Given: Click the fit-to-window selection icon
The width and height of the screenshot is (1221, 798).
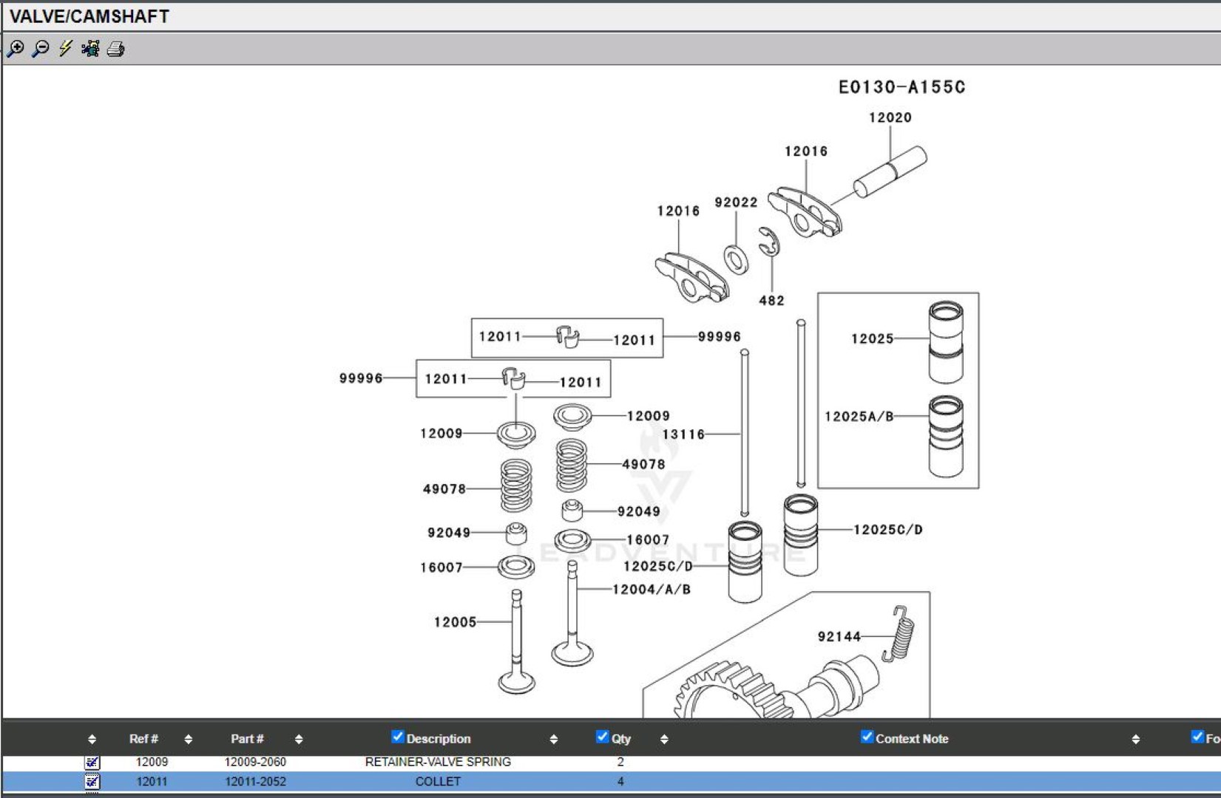Looking at the screenshot, I should tap(90, 49).
